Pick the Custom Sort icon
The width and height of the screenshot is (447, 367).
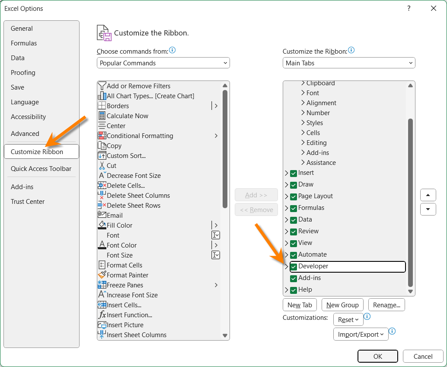(102, 155)
